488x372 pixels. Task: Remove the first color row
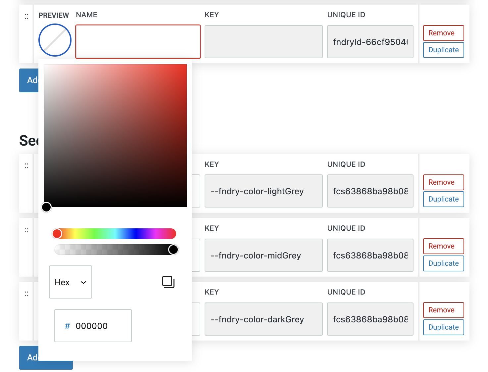click(x=443, y=33)
